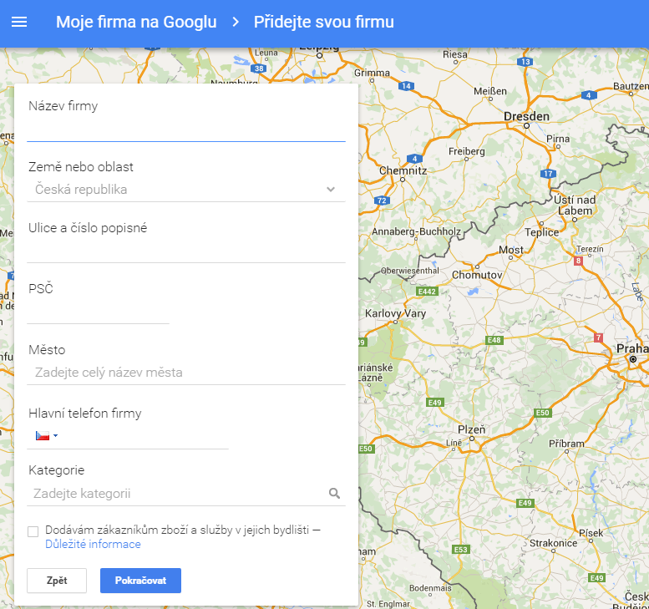Open the Země nebo oblast dropdown
This screenshot has height=609, width=649.
coord(186,190)
